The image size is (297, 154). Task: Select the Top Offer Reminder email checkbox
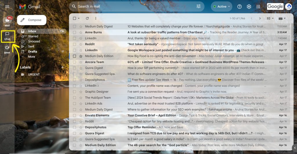coord(75,127)
